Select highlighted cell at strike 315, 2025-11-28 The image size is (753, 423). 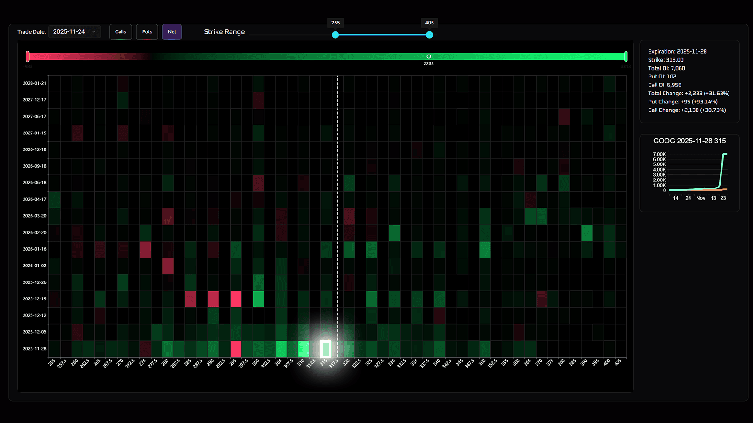click(326, 349)
